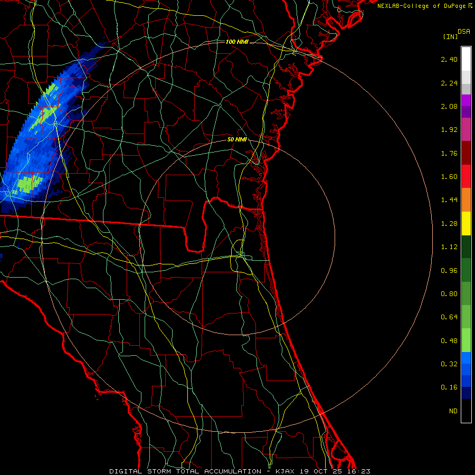Screen dimensions: 475x475
Task: Select the 1.44 legend value
Action: [449, 200]
